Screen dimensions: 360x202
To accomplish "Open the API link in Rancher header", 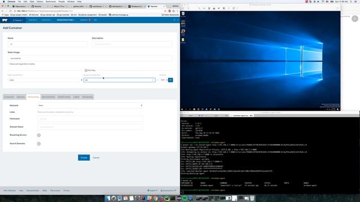I will (x=95, y=20).
